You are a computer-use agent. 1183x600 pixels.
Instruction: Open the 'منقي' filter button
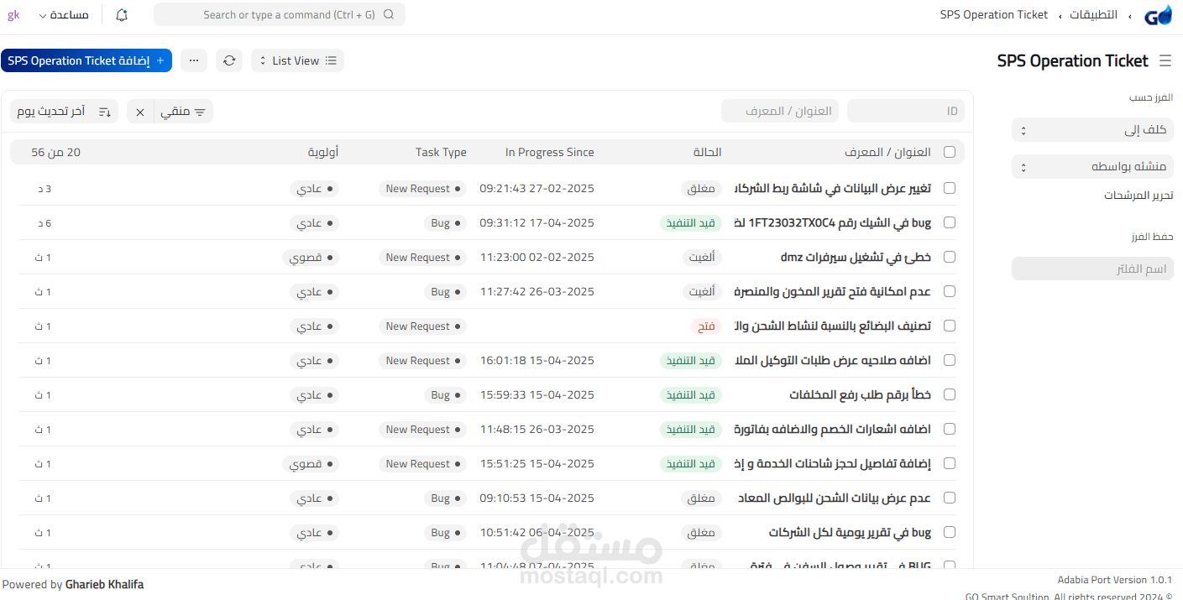pyautogui.click(x=184, y=112)
